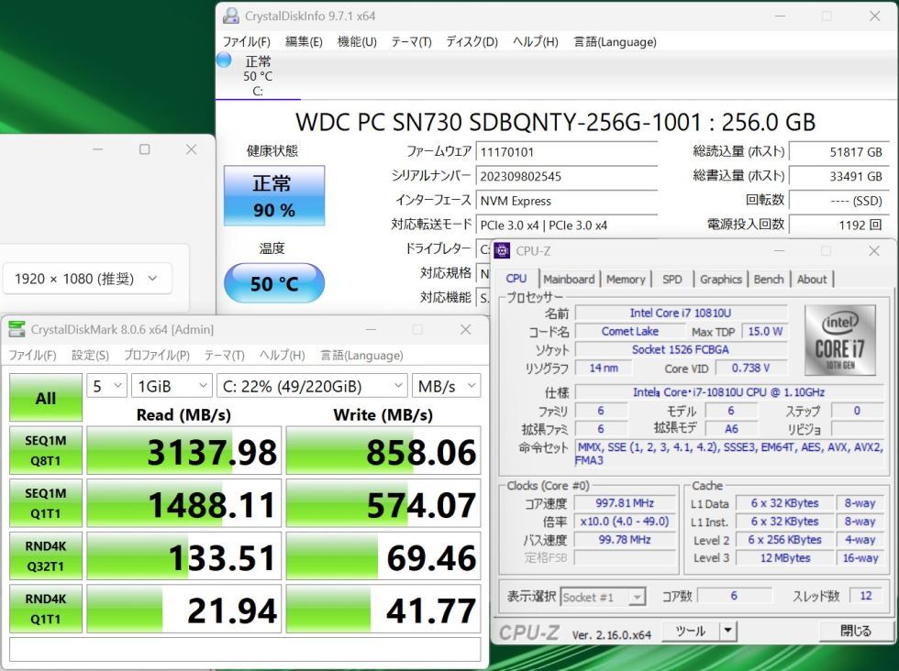This screenshot has height=671, width=899.
Task: Click the 正常 90% health status badge
Action: point(273,194)
